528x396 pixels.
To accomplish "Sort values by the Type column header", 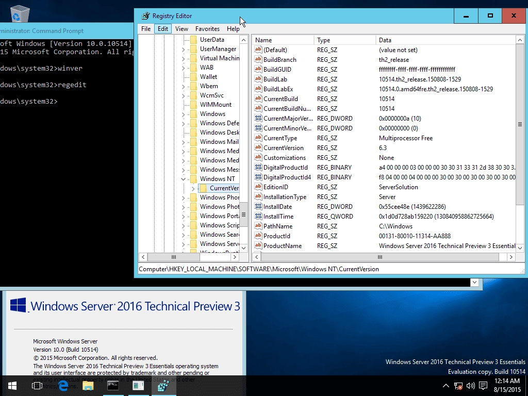I will pyautogui.click(x=345, y=40).
